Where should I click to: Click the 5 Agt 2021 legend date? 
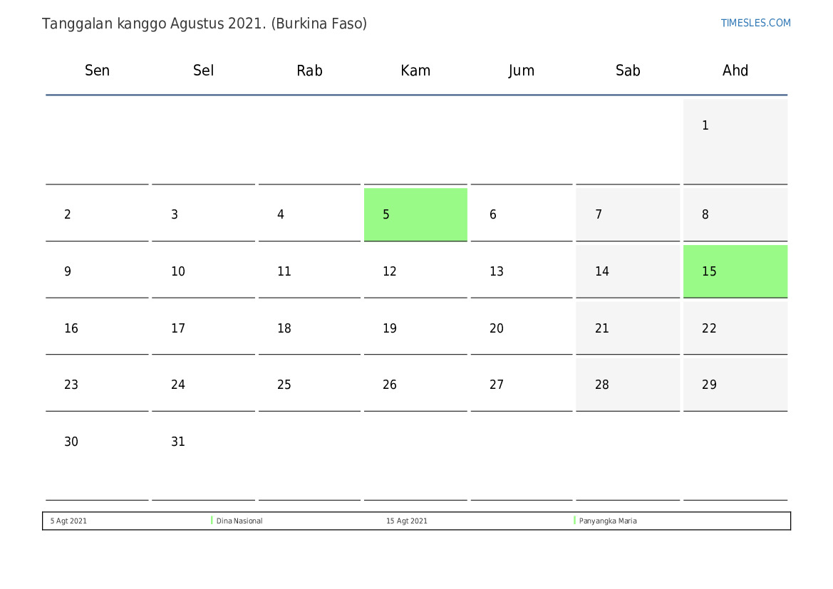pos(68,521)
